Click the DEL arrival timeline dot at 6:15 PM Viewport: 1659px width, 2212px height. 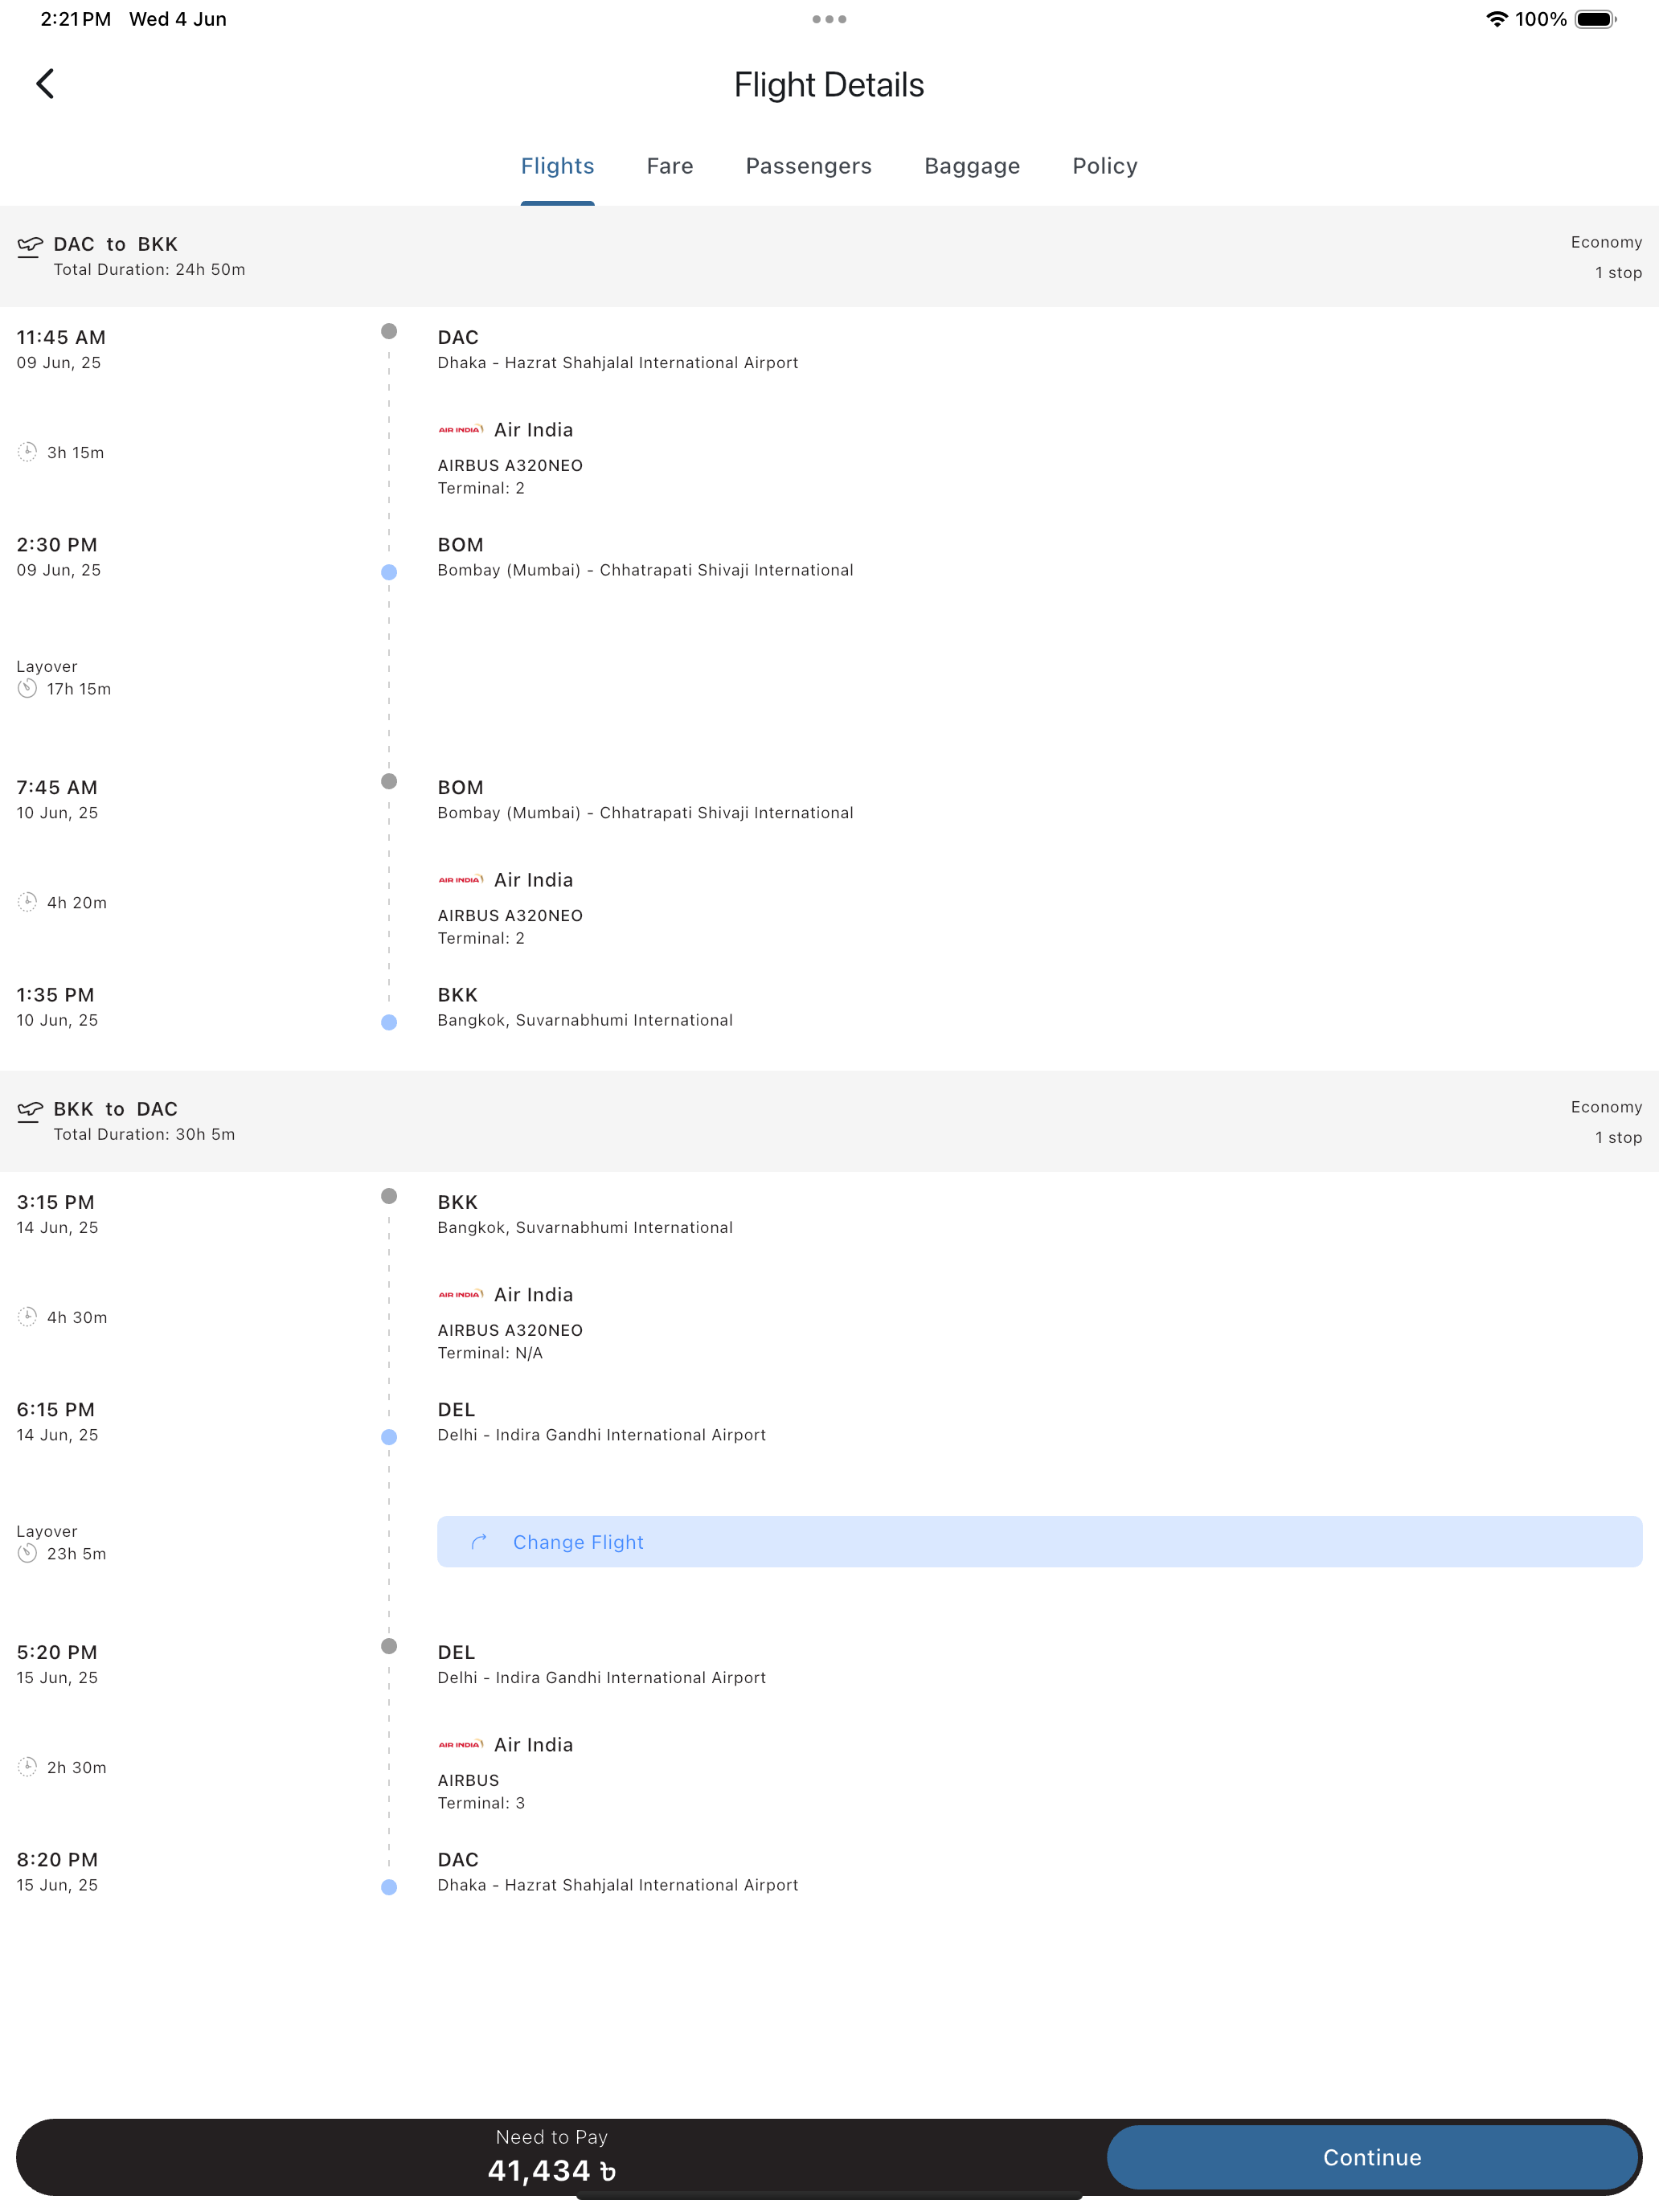389,1437
